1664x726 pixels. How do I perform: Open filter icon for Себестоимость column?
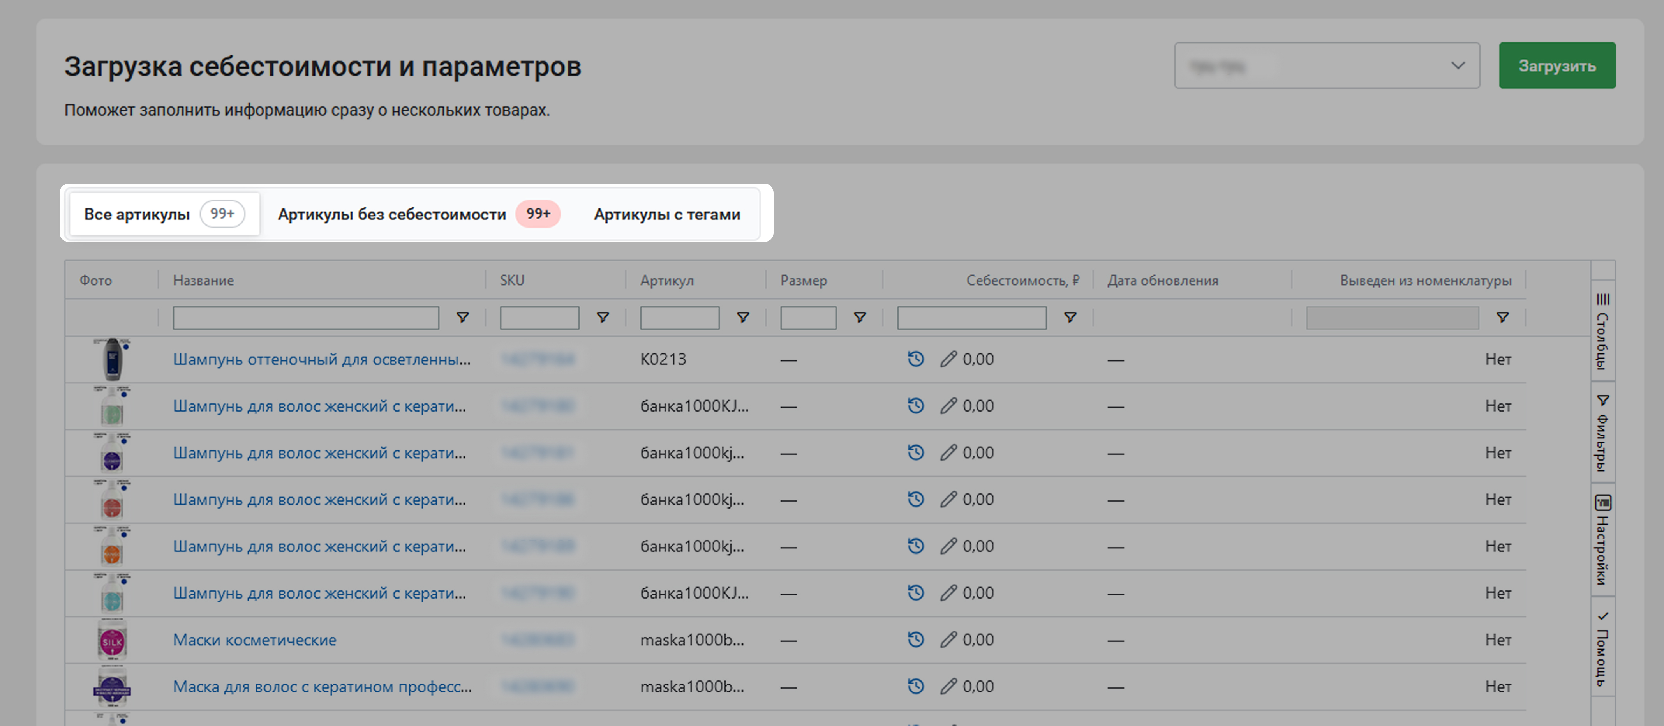1070,318
